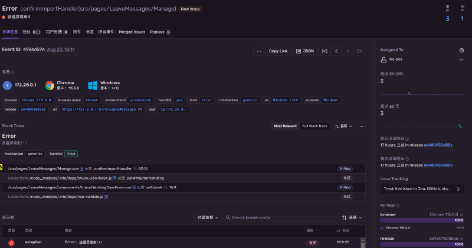
Task: Open more actions ellipsis next to Copy Link
Action: point(258,51)
